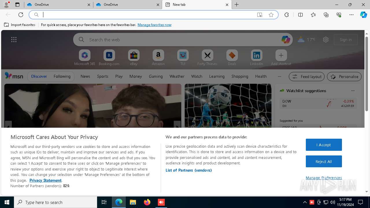This screenshot has width=370, height=208.
Task: Open File Explorer from the taskbar
Action: click(133, 202)
